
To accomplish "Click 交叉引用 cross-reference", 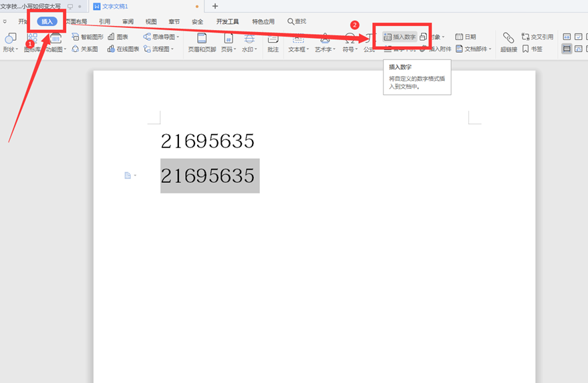I will point(537,37).
